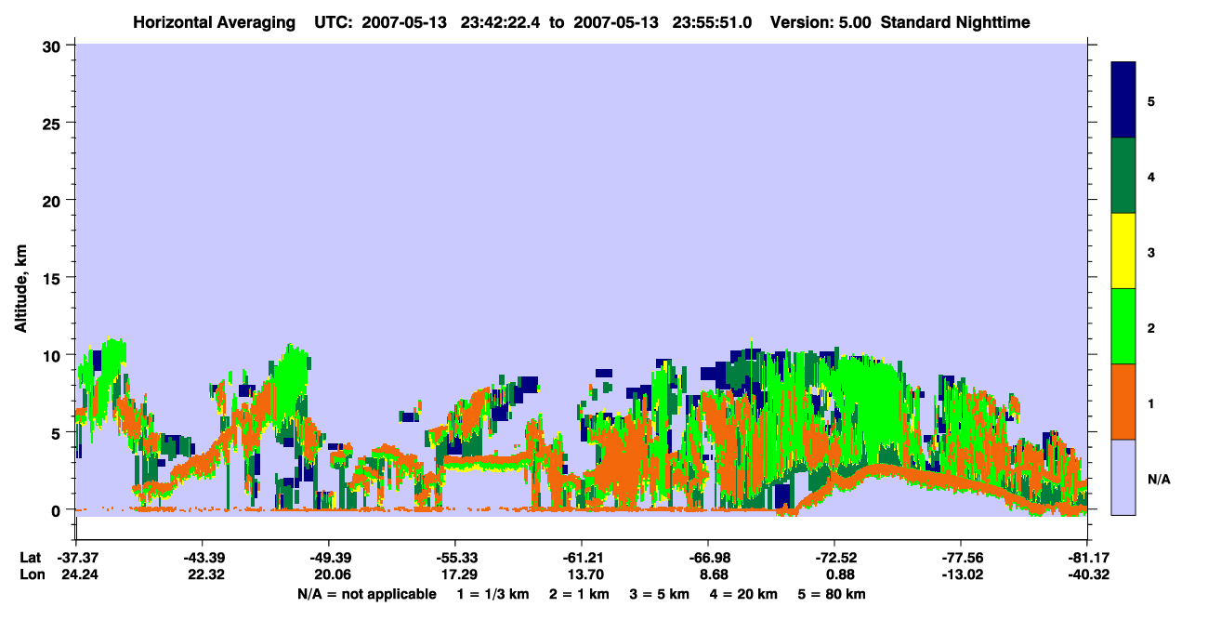Click the 'Lat' row label
1208x620 pixels.
click(x=30, y=558)
